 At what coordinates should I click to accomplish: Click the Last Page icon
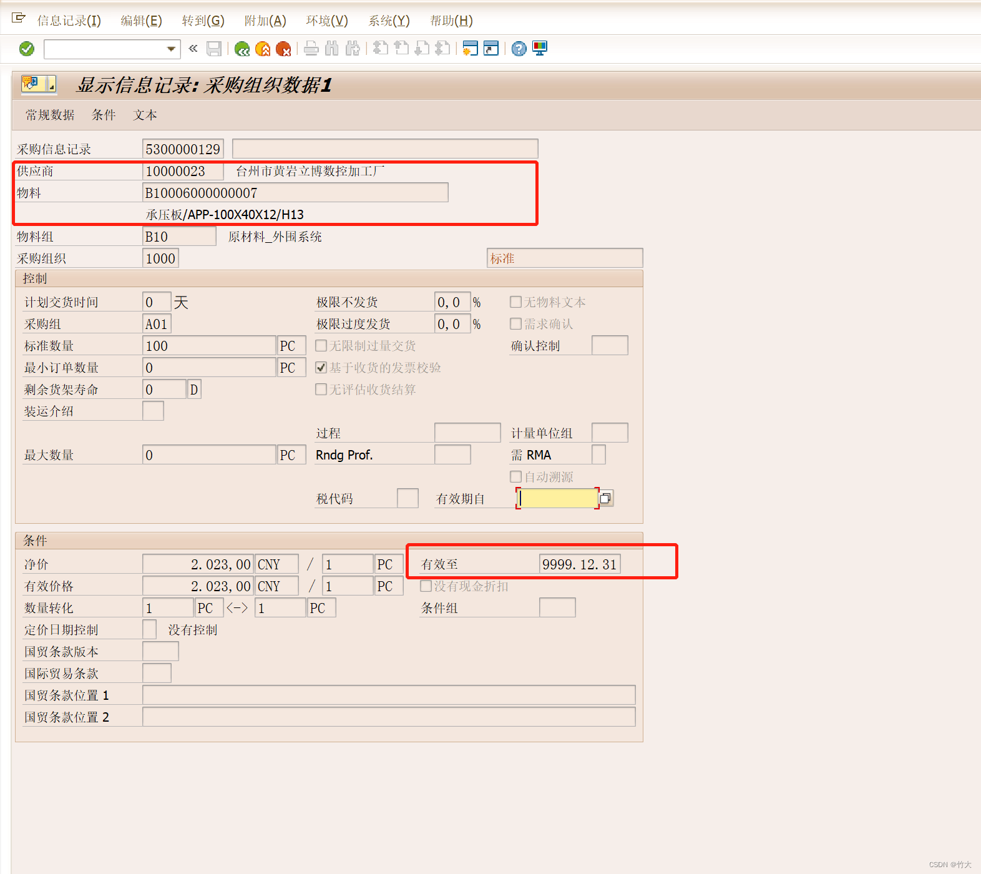coord(443,49)
